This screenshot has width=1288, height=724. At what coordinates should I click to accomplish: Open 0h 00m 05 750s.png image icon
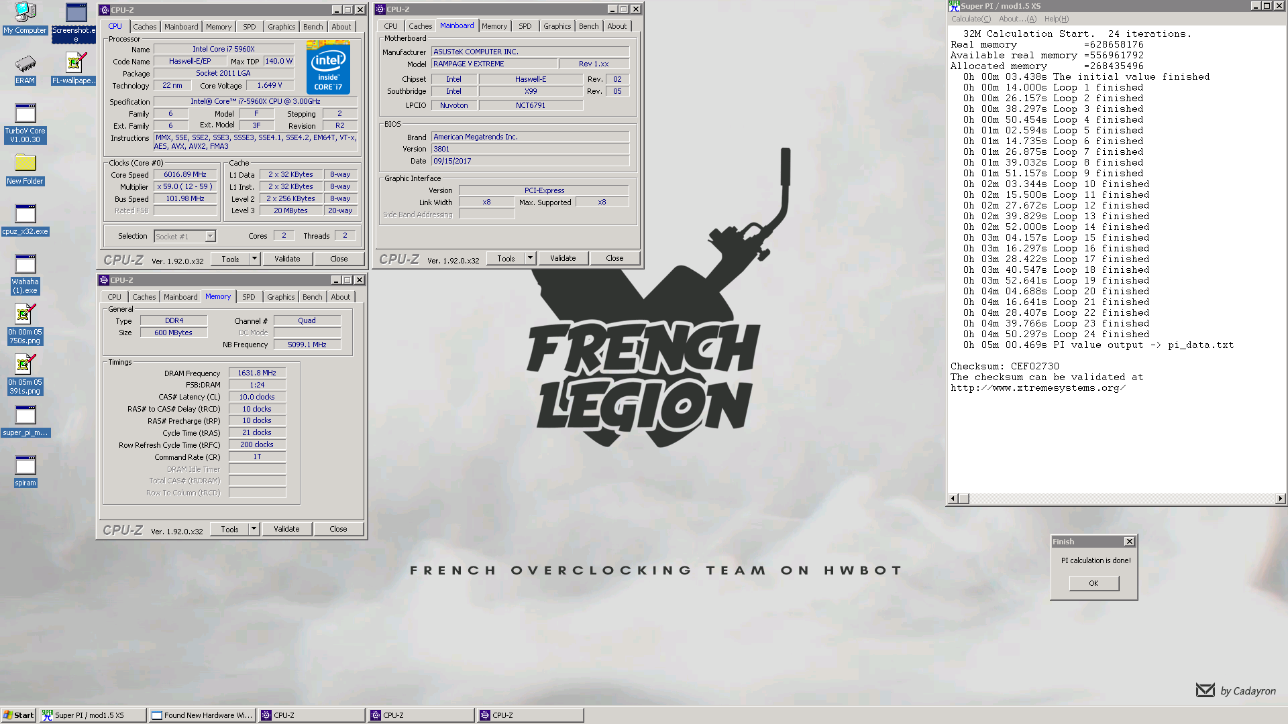[25, 324]
